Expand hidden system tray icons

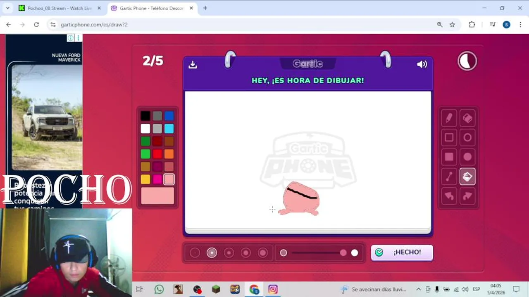tap(418, 289)
